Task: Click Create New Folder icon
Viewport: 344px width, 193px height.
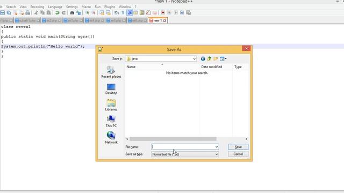Action: (216, 58)
